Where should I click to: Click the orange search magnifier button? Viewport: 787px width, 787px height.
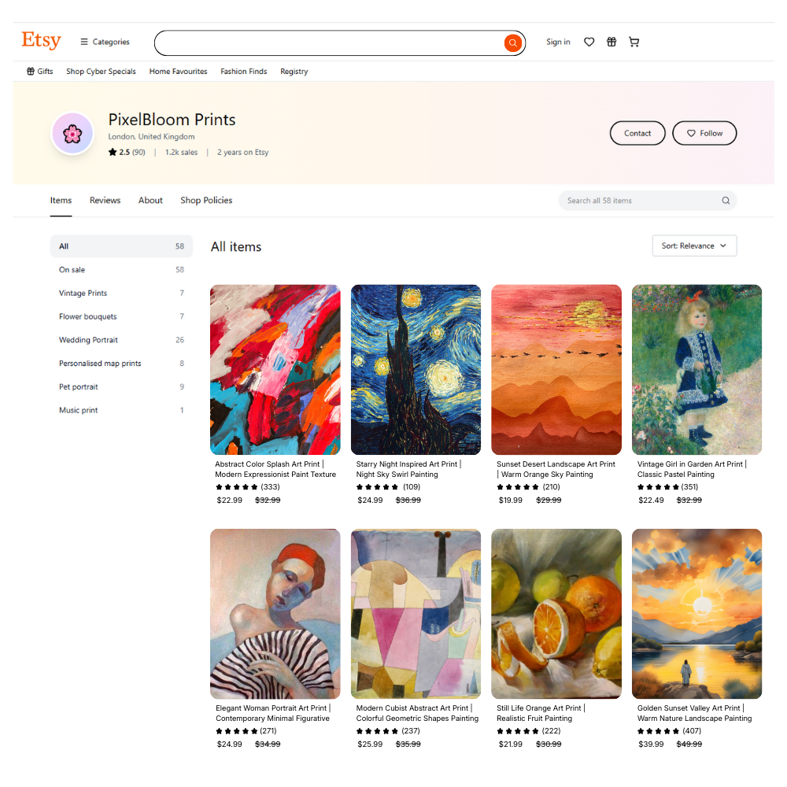pos(513,42)
